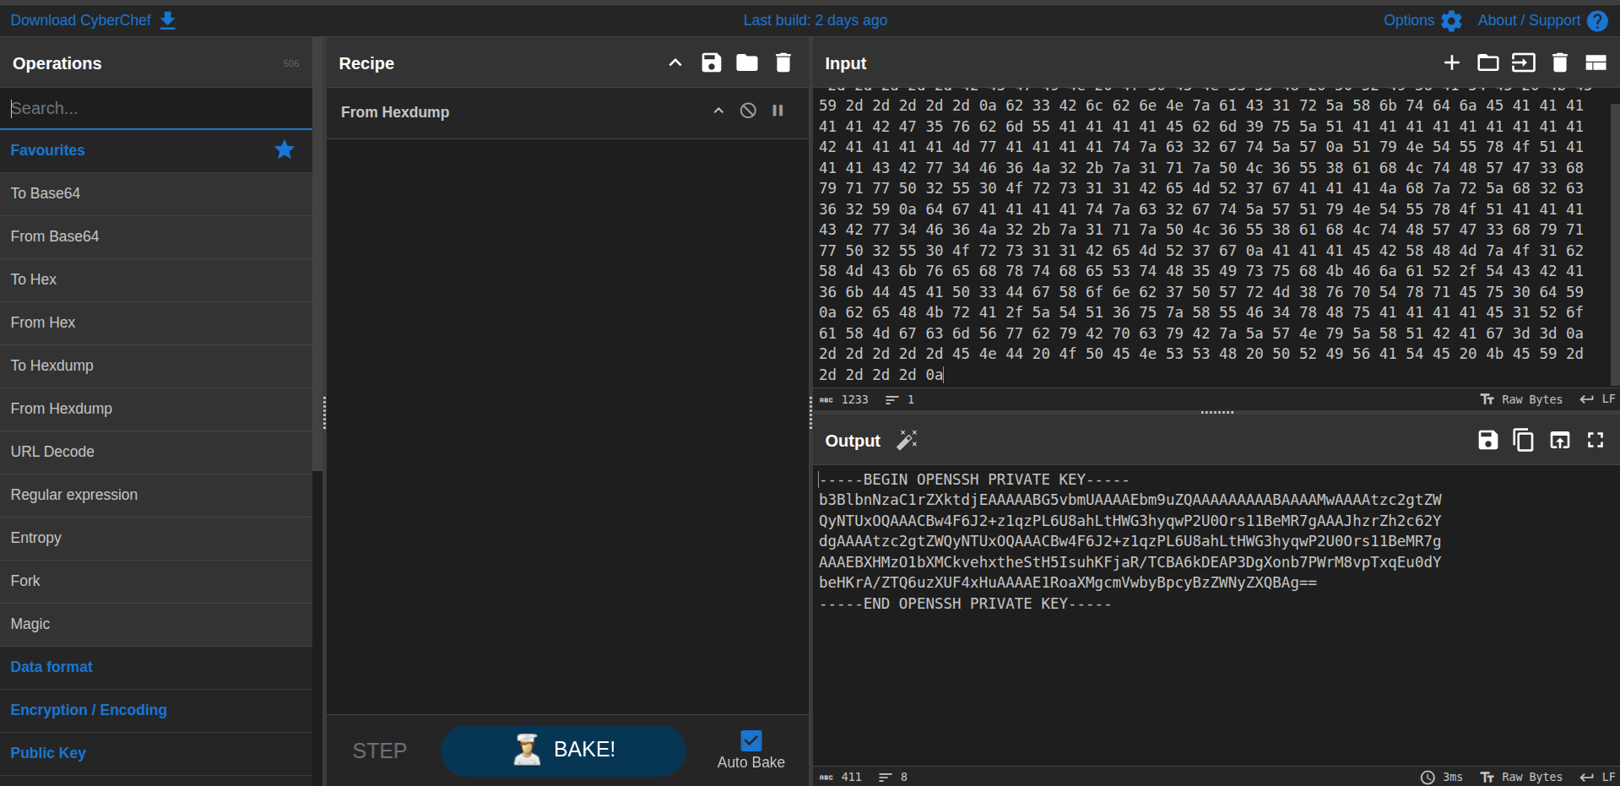This screenshot has width=1620, height=786.
Task: Change input LF end-of-line sequence
Action: 1597,399
